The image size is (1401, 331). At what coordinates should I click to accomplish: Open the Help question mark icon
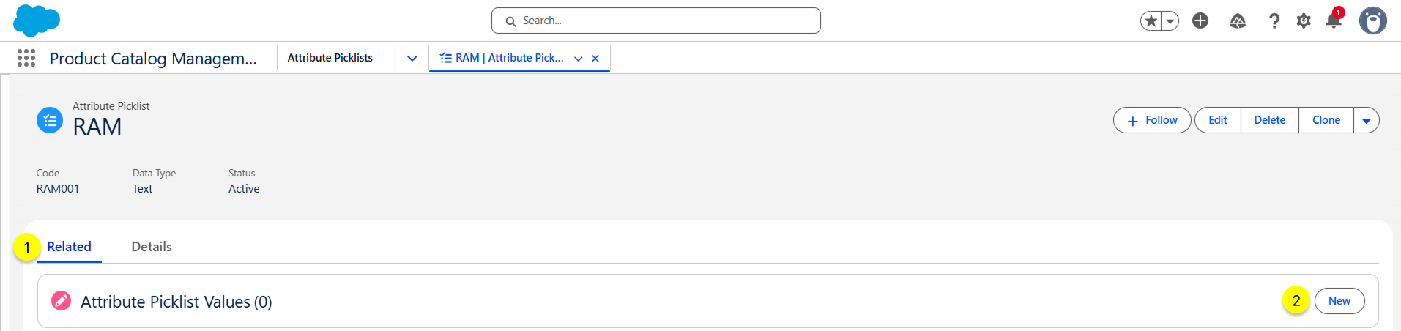[x=1274, y=21]
